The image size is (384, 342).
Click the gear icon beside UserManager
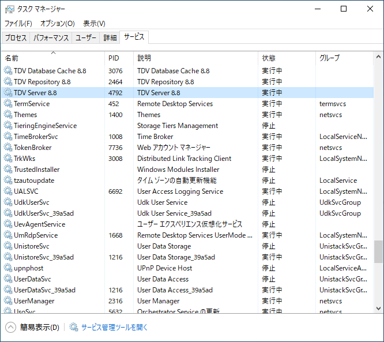pos(8,301)
